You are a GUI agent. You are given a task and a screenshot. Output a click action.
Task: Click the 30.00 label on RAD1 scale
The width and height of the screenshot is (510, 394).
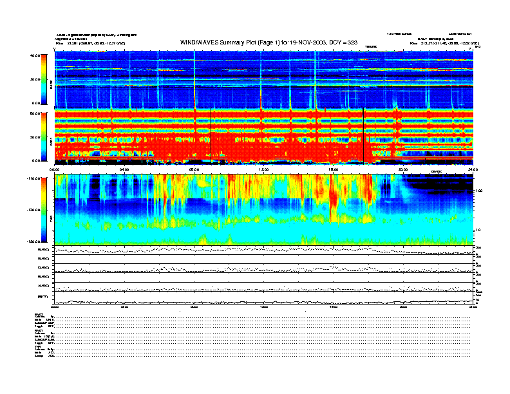point(35,137)
